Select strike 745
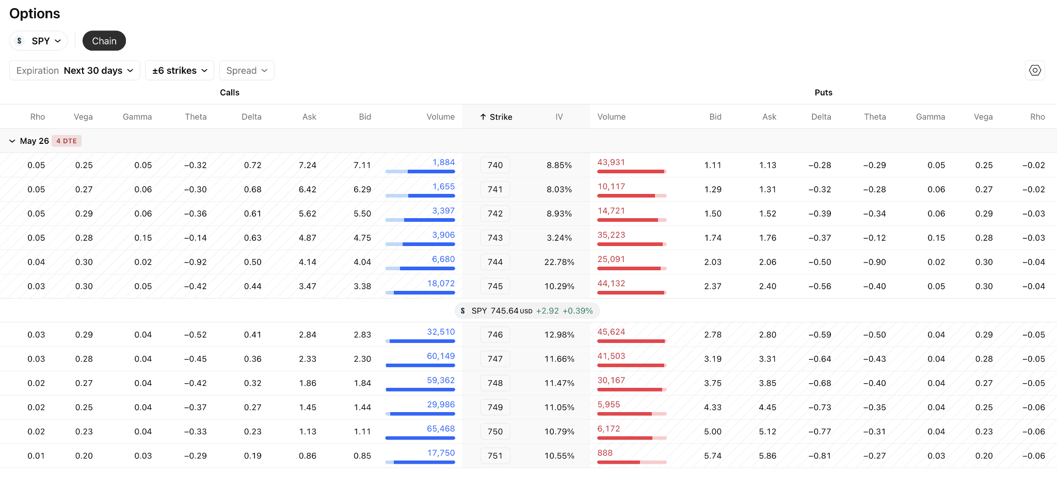 click(495, 286)
